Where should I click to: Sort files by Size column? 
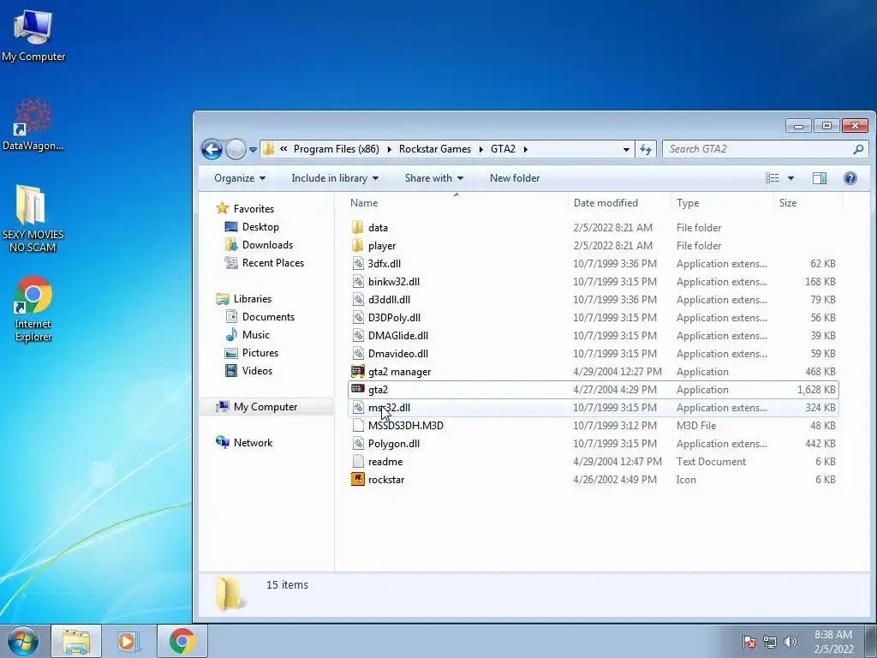tap(808, 203)
